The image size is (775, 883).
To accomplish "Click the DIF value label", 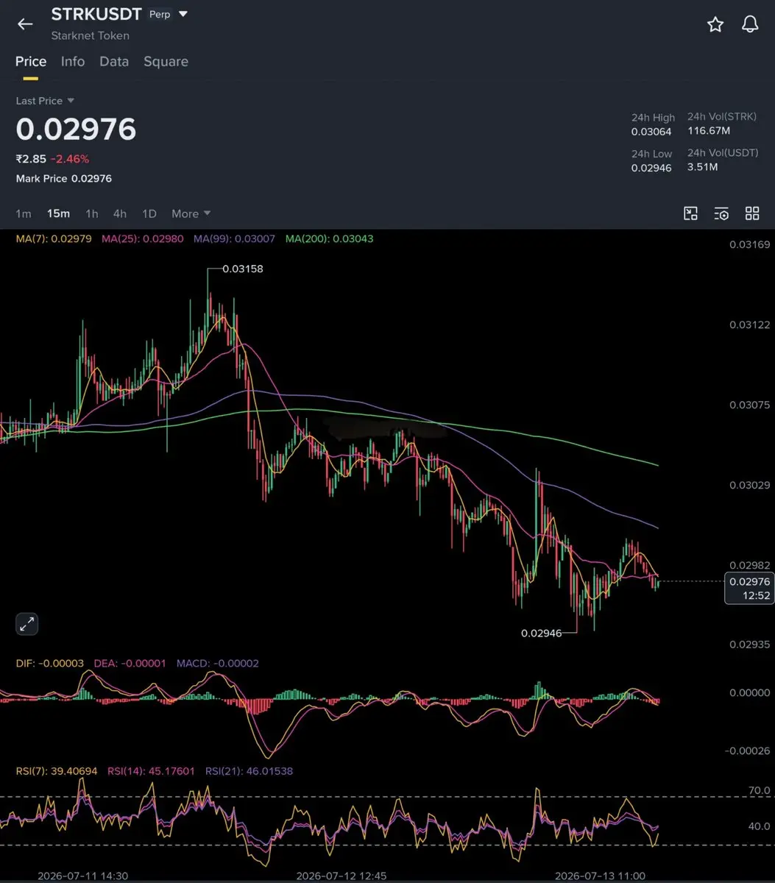I will (50, 663).
